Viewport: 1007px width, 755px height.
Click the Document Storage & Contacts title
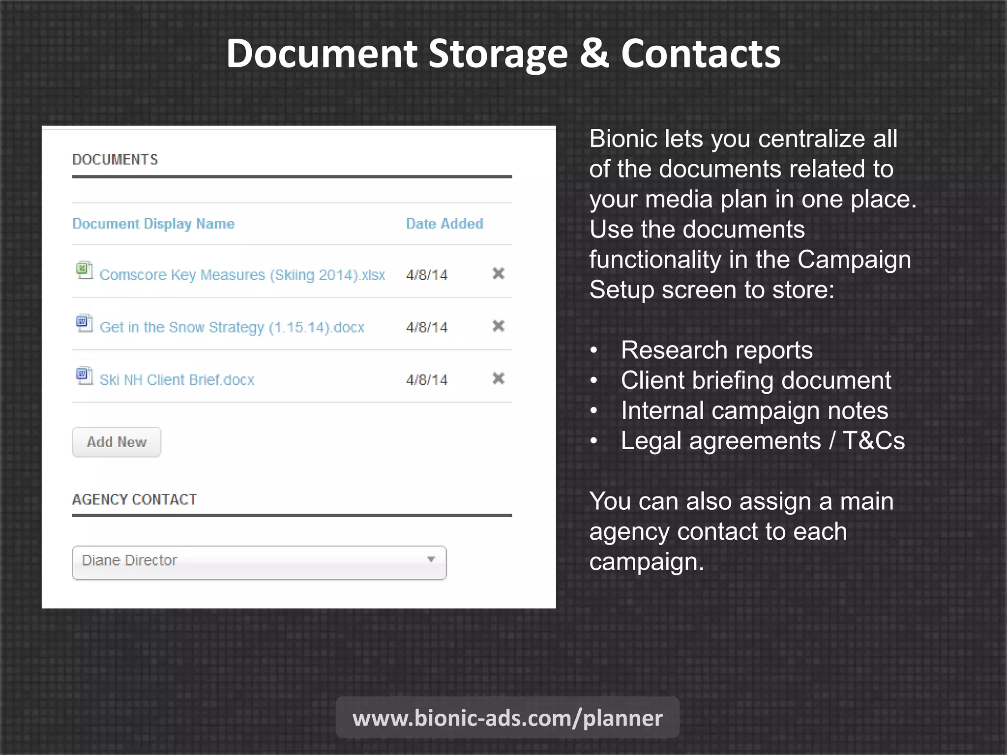point(503,54)
